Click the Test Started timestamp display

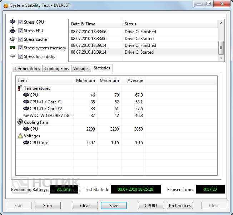(x=136, y=189)
